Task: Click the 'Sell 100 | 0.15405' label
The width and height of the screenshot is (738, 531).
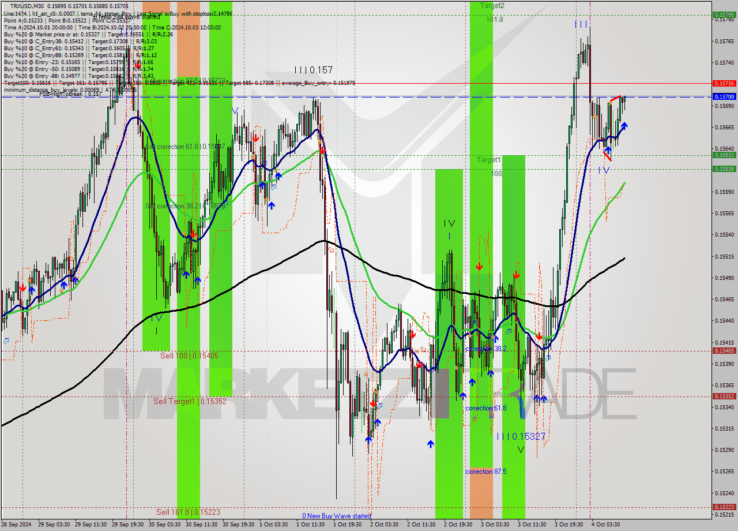Action: click(189, 356)
